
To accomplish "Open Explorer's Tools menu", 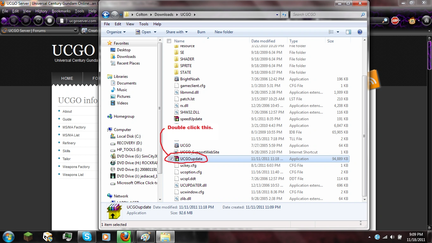I will [144, 24].
